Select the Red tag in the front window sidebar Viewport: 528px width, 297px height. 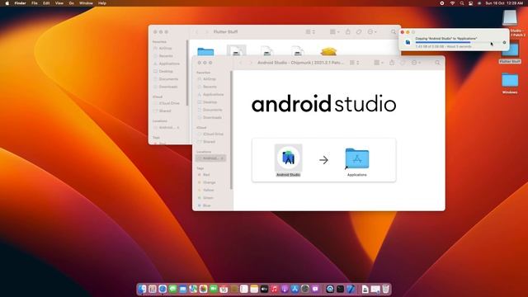[204, 175]
